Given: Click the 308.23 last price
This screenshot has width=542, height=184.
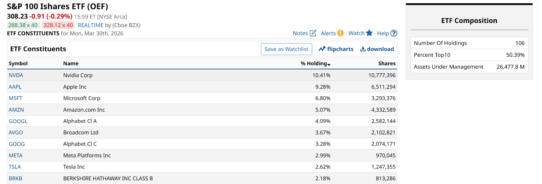Looking at the screenshot, I should 18,16.
